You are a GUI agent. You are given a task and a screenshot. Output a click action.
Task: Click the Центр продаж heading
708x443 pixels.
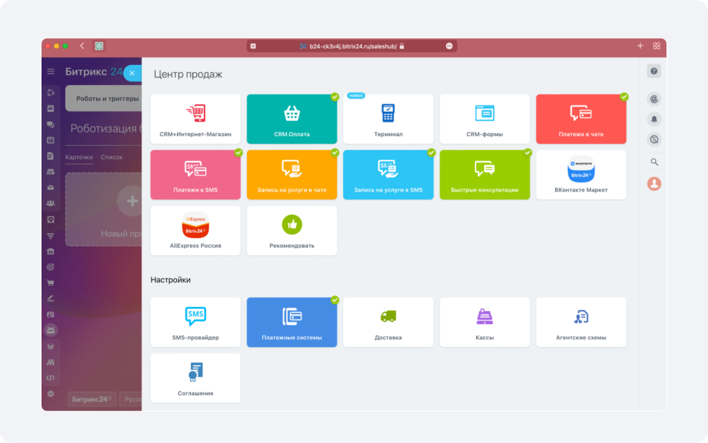pos(188,75)
